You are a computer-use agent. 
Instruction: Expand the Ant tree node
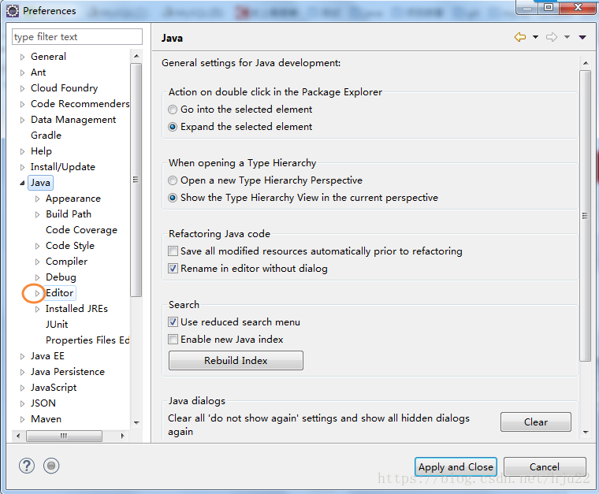pyautogui.click(x=22, y=72)
